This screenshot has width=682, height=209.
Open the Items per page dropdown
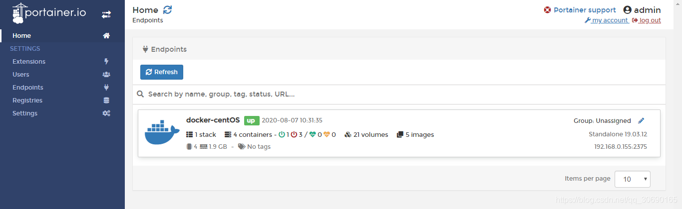[632, 179]
